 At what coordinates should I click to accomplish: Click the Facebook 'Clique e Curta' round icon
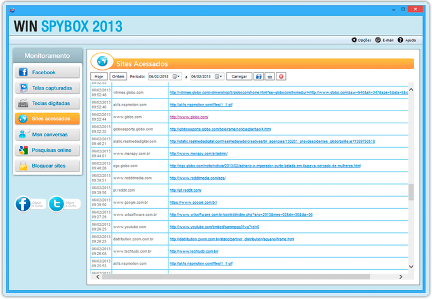(x=23, y=204)
